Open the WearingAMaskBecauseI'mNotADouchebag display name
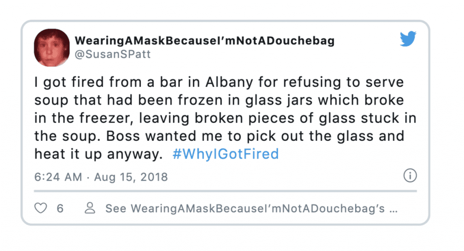Screen dimensions: 464x251 click(x=204, y=41)
